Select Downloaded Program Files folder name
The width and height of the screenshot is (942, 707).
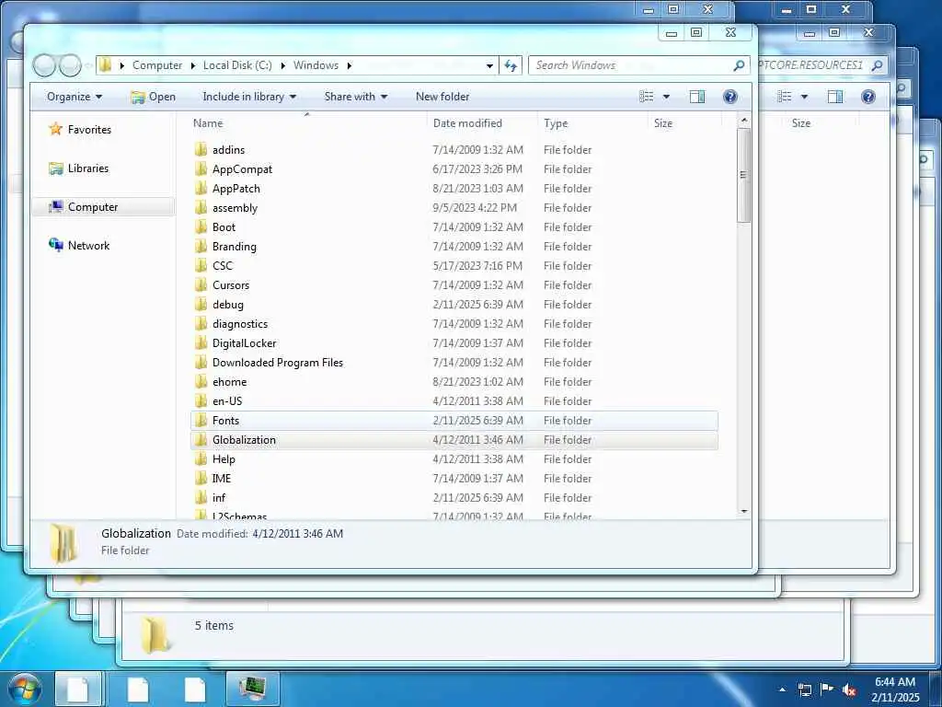pyautogui.click(x=278, y=362)
